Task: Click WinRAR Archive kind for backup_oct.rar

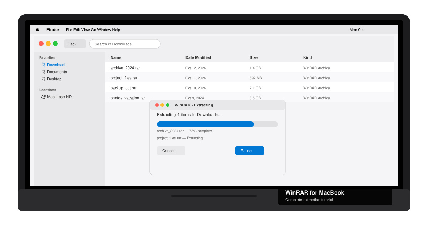Action: click(x=316, y=88)
